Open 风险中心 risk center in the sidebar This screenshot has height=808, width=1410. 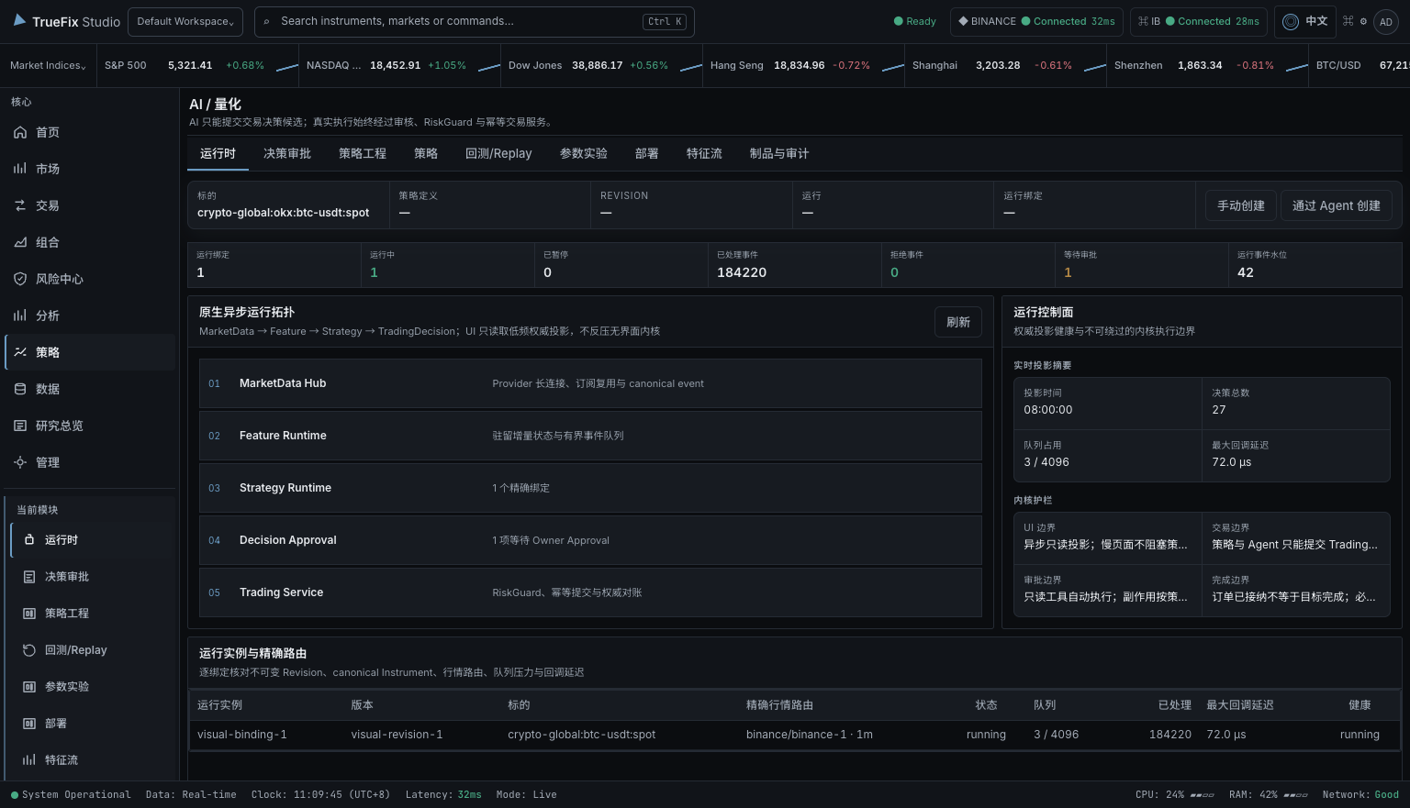click(x=90, y=279)
